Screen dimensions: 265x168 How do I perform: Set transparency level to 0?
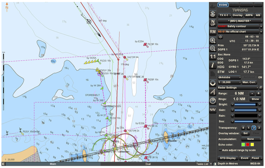[243, 128]
